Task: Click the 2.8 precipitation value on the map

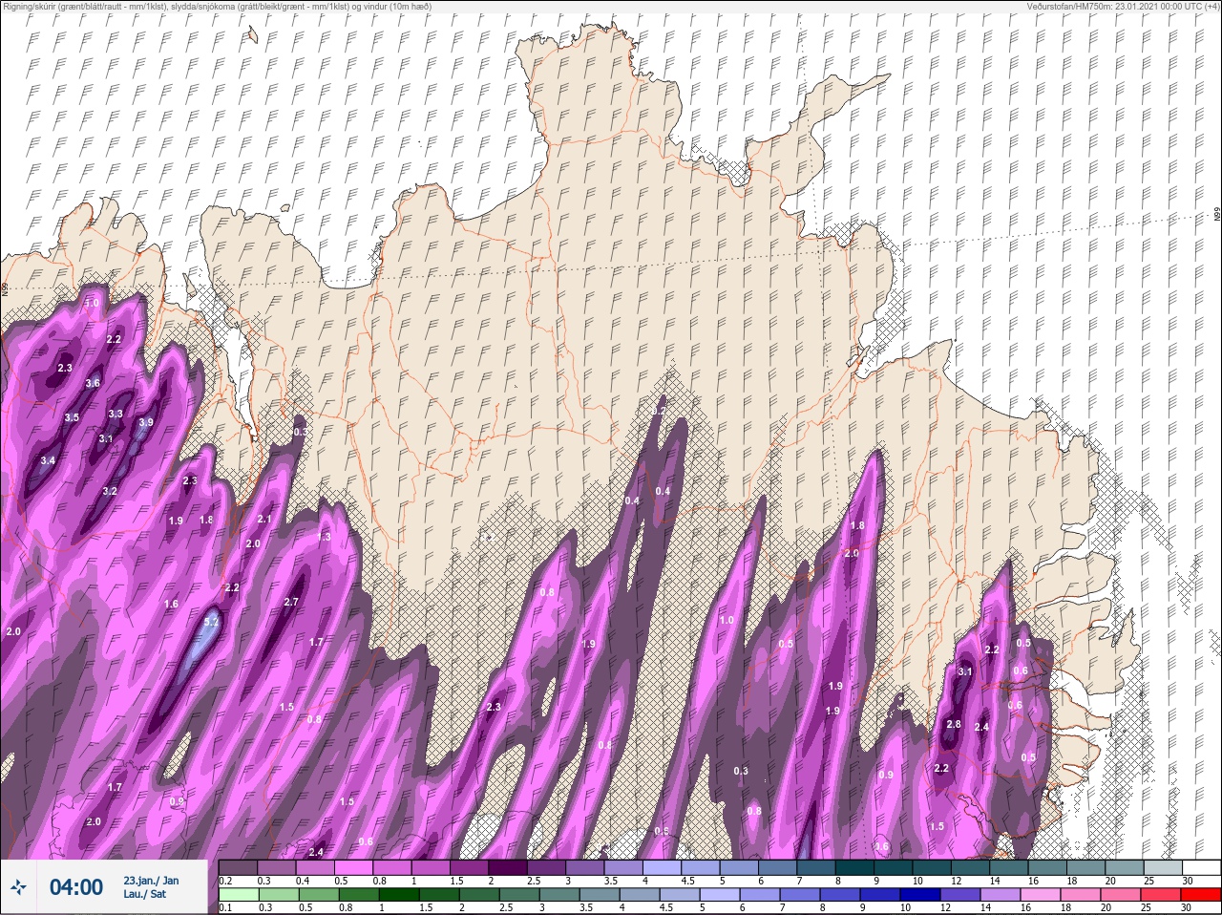Action: coord(953,725)
